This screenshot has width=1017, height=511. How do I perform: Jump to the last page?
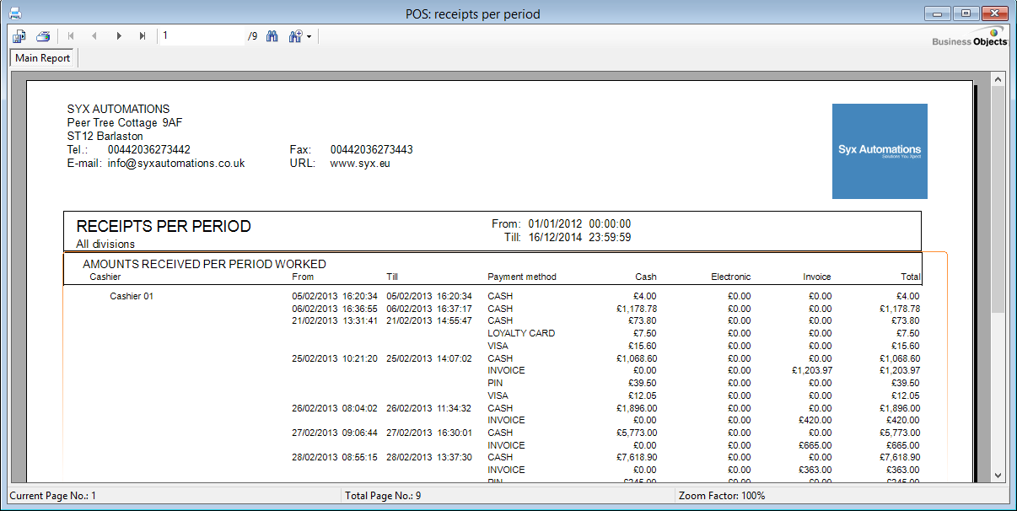143,36
